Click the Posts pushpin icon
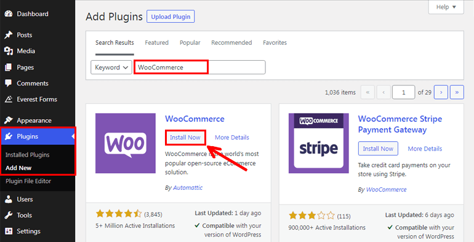This screenshot has height=242, width=474. coord(9,35)
